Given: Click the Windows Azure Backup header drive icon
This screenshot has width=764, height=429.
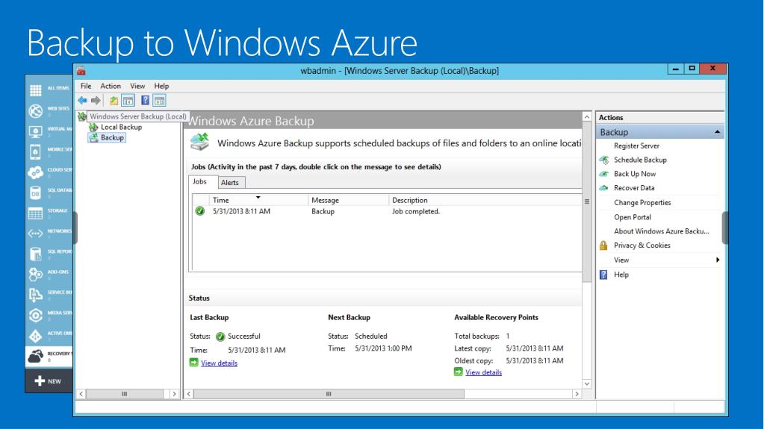Looking at the screenshot, I should coord(199,142).
